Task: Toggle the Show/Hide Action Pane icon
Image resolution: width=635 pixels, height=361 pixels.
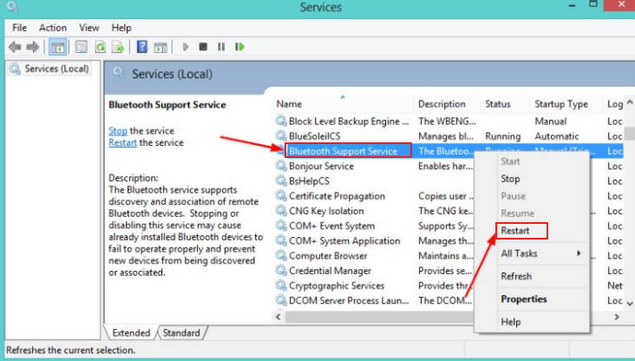Action: pyautogui.click(x=160, y=47)
